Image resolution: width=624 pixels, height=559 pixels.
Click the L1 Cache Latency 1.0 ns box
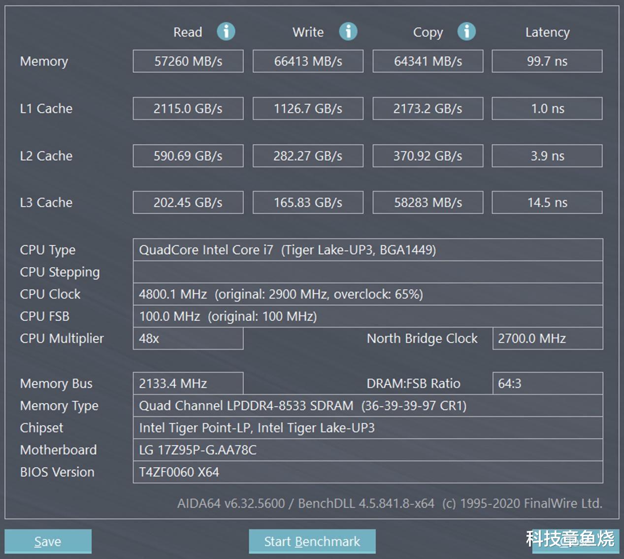[x=547, y=108]
